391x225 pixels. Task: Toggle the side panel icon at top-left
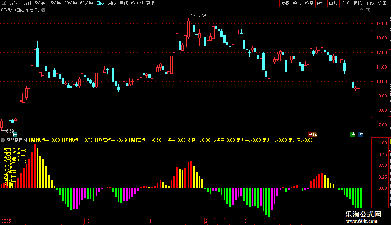pyautogui.click(x=4, y=3)
